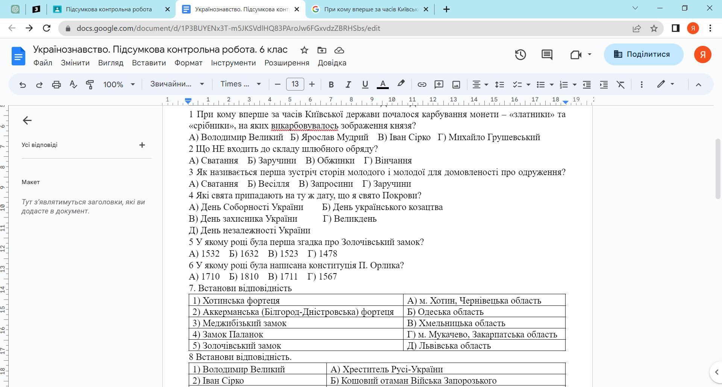Increase the paragraph indent
The width and height of the screenshot is (722, 387).
pos(604,85)
